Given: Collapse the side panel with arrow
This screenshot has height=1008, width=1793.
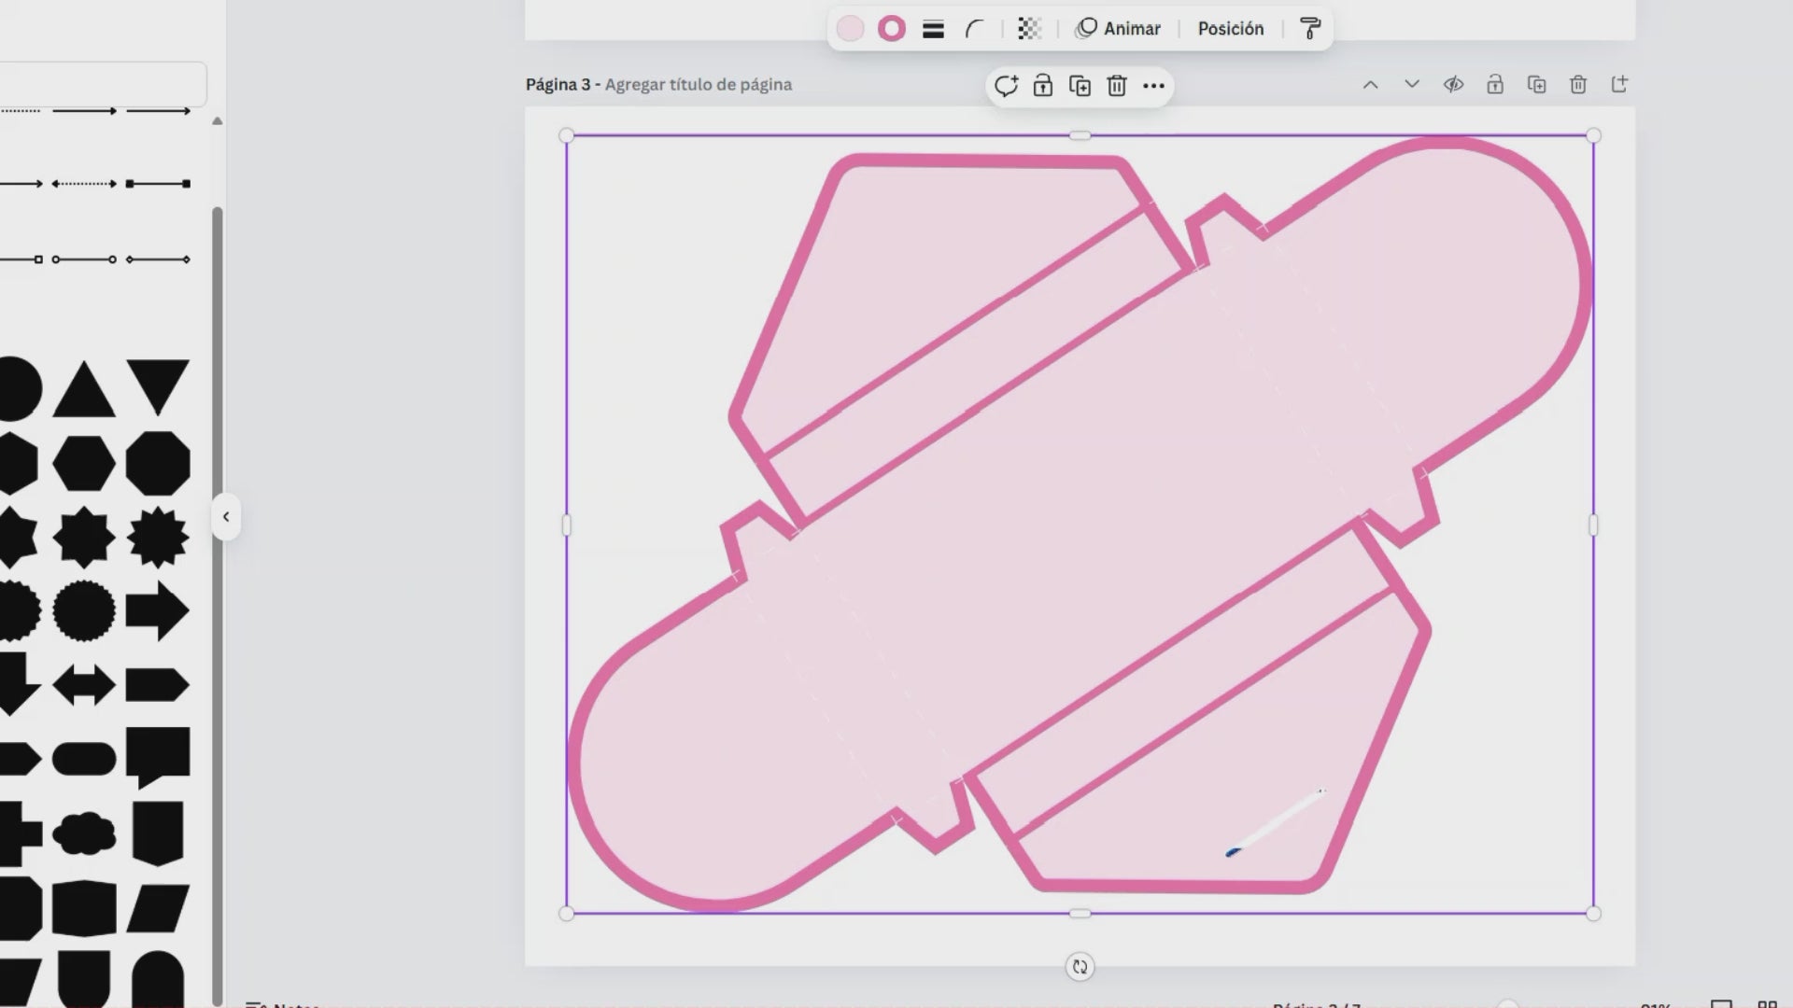Looking at the screenshot, I should tap(226, 517).
